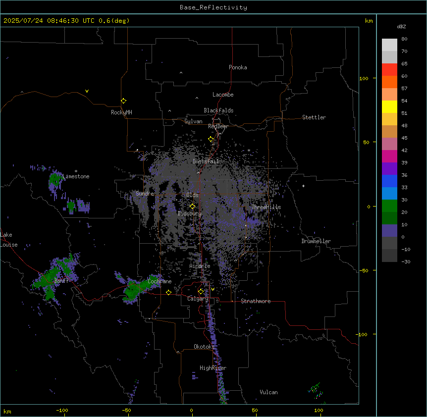Click the Airdrie city label
The image size is (427, 417).
pyautogui.click(x=200, y=266)
